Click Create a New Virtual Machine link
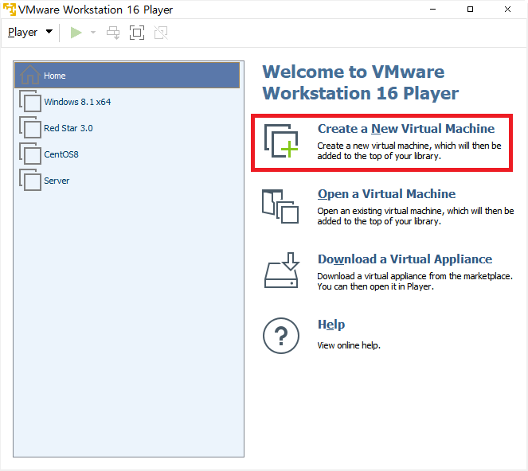528x471 pixels. (406, 129)
